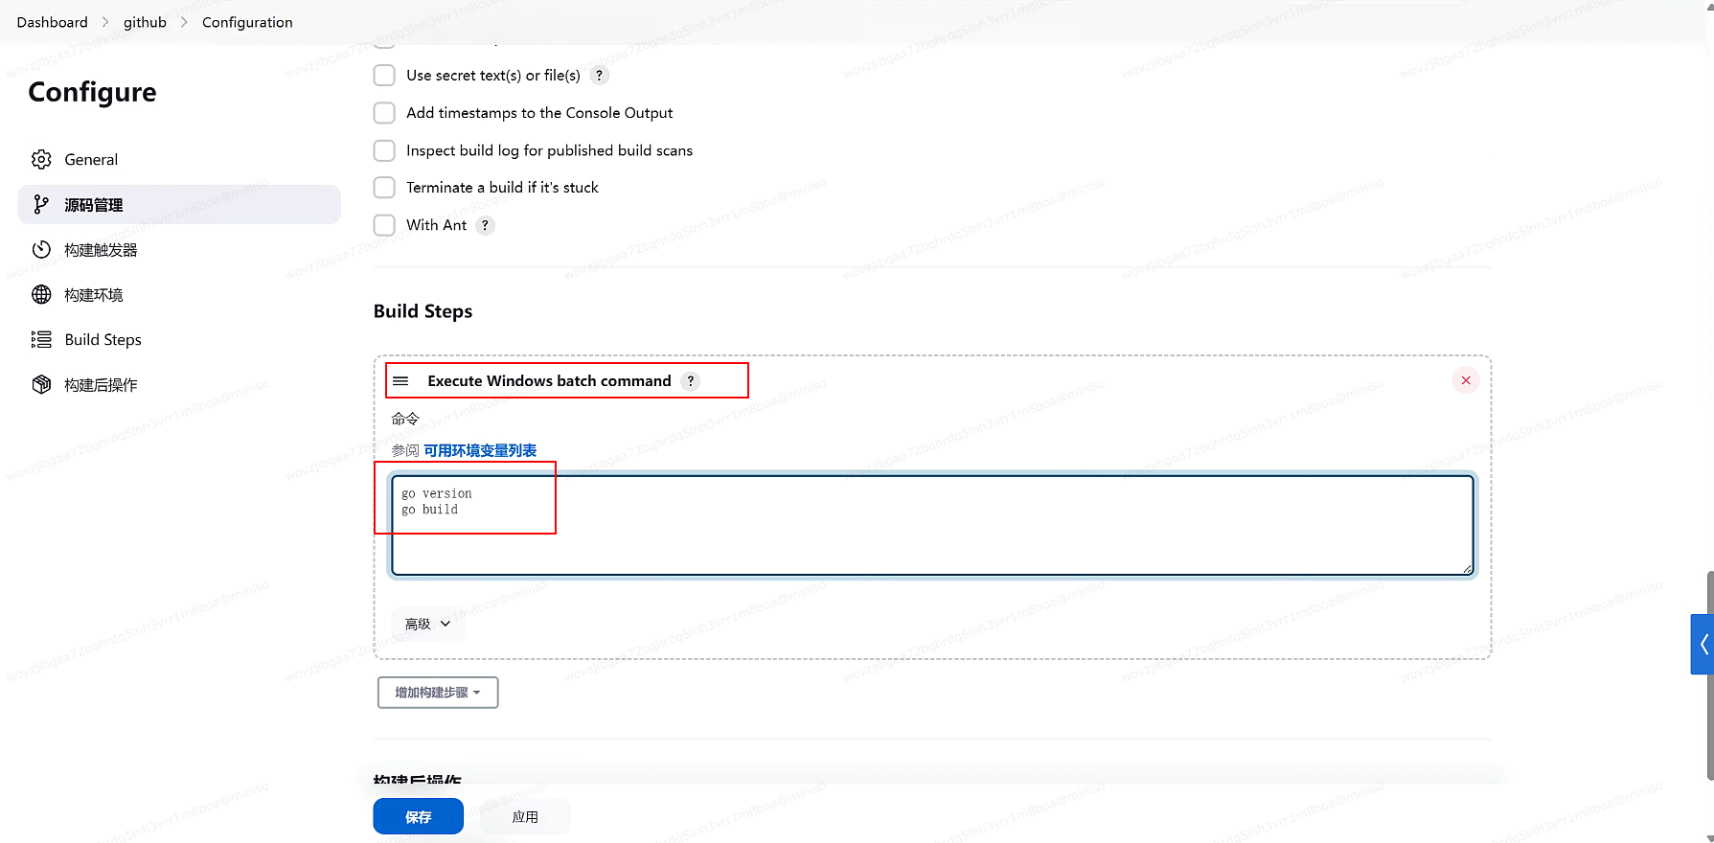Enable Add timestamps to the Console Output
Viewport: 1714px width, 843px height.
(384, 113)
